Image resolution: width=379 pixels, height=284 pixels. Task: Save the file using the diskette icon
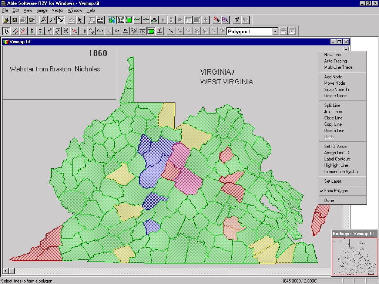[14, 20]
